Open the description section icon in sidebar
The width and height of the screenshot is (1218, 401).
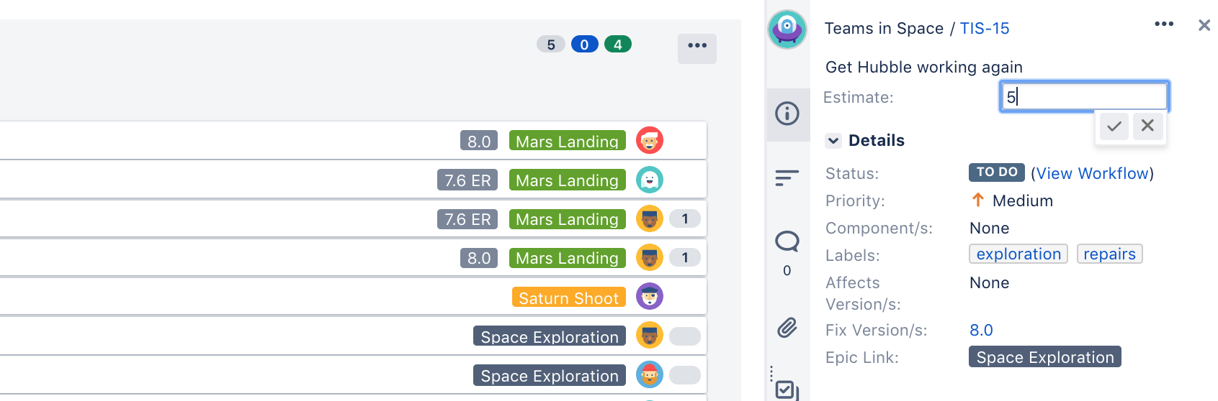787,178
